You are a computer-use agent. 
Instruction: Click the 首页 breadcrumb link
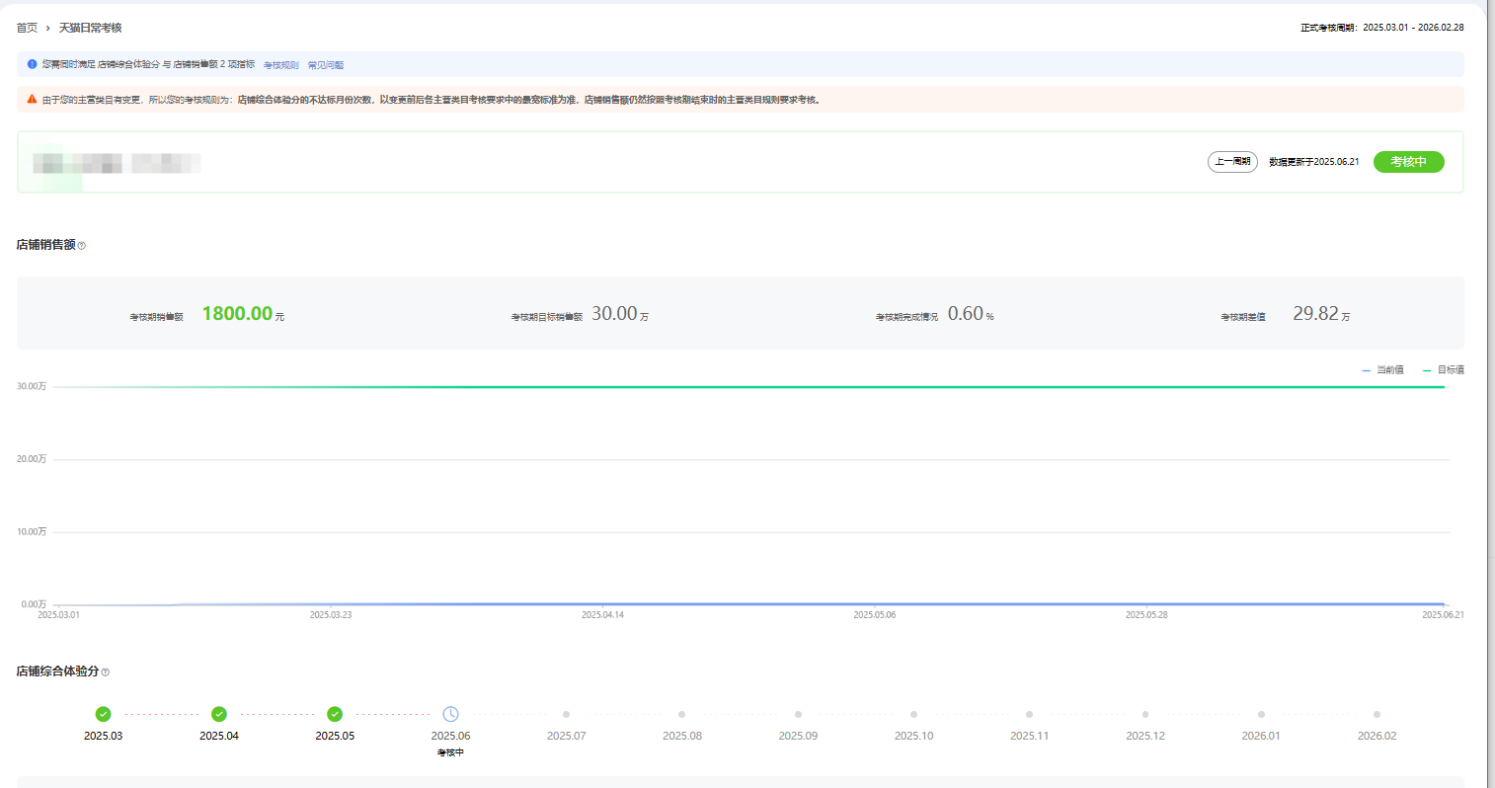click(x=27, y=28)
